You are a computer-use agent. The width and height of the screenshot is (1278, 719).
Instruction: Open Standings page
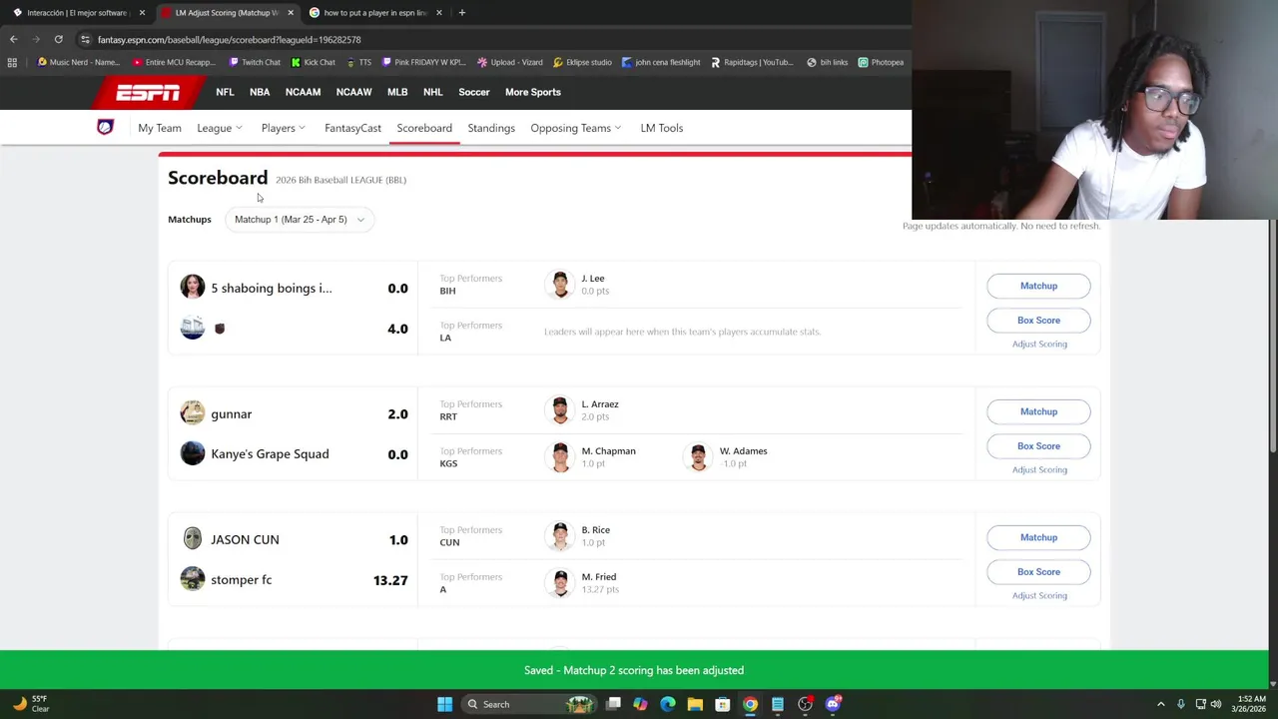point(491,128)
